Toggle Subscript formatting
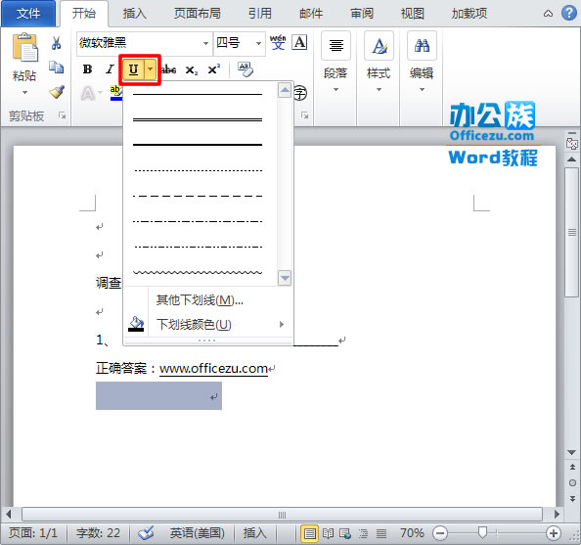The width and height of the screenshot is (581, 545). 191,69
